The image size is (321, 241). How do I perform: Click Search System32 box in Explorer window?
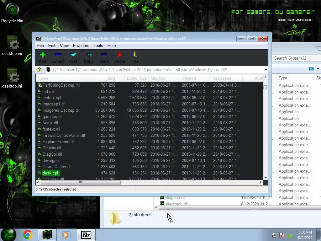[297, 58]
